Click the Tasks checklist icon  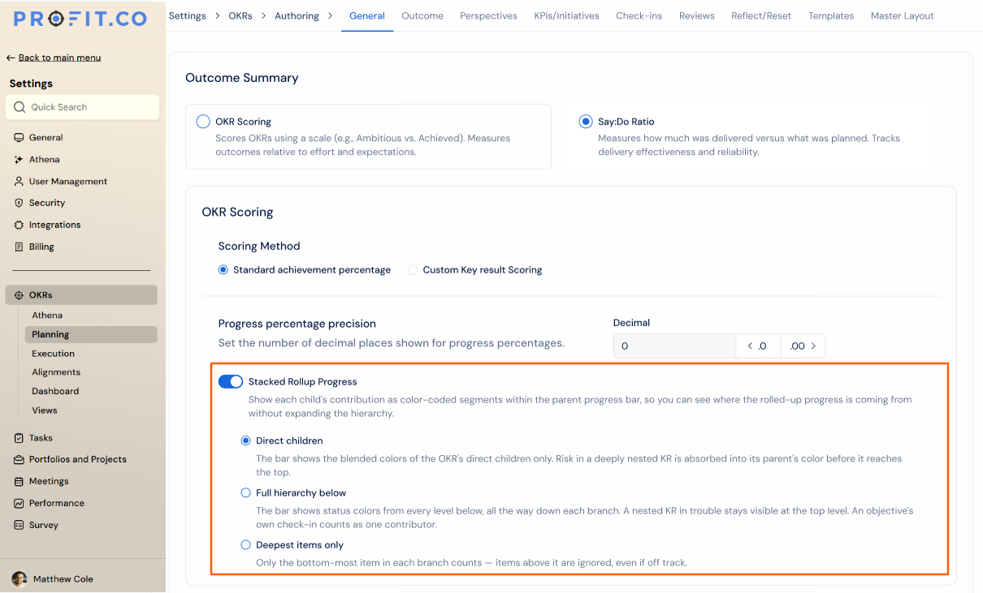[19, 438]
